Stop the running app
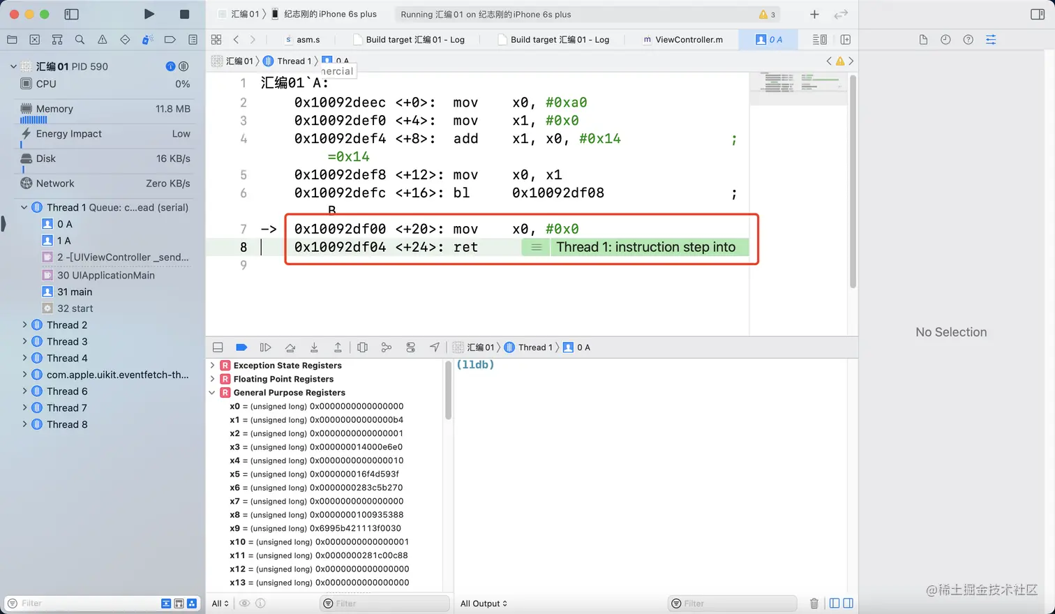 (184, 14)
